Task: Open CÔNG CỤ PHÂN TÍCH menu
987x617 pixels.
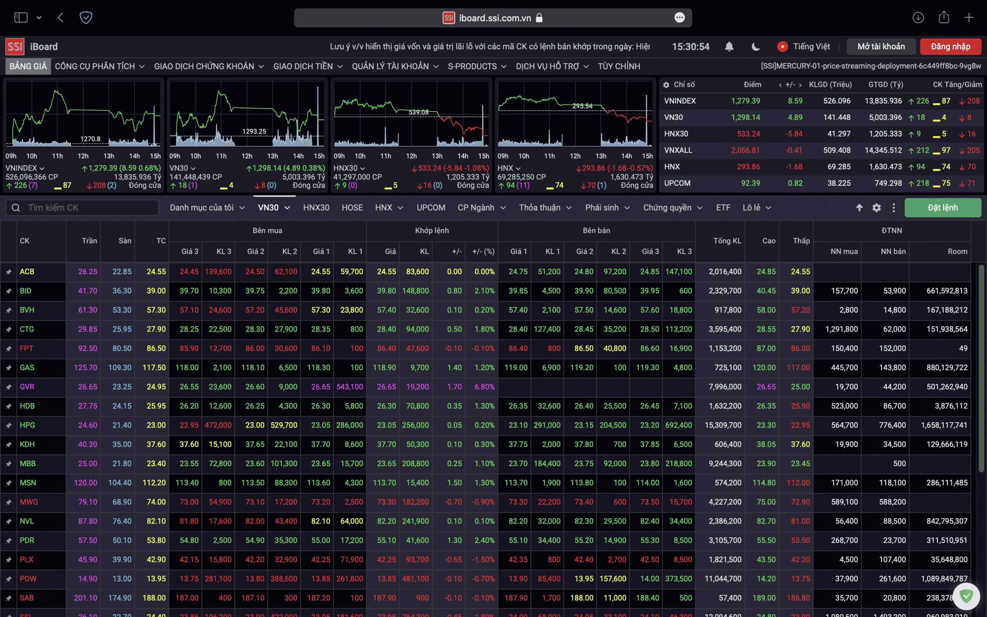Action: click(x=99, y=66)
